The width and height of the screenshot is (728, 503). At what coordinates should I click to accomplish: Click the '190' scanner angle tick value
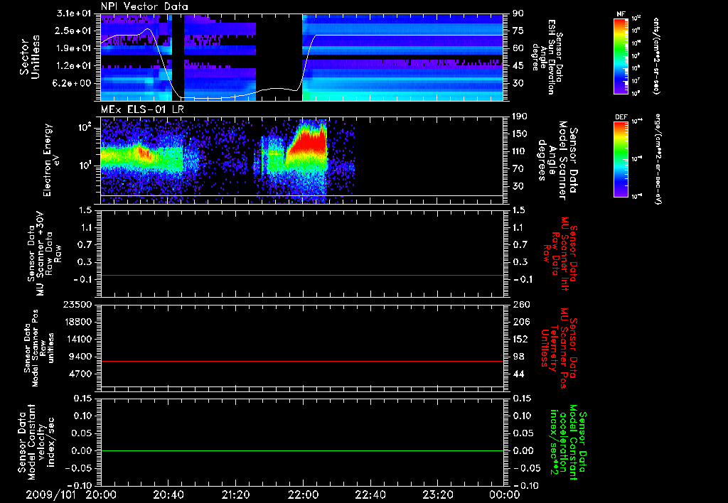pyautogui.click(x=520, y=117)
